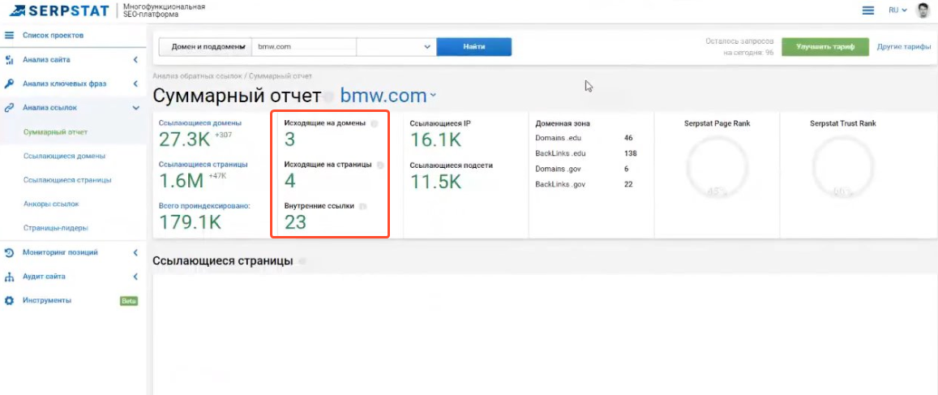Expand the Анализ сайта section chevron
This screenshot has height=395, width=938.
(135, 60)
